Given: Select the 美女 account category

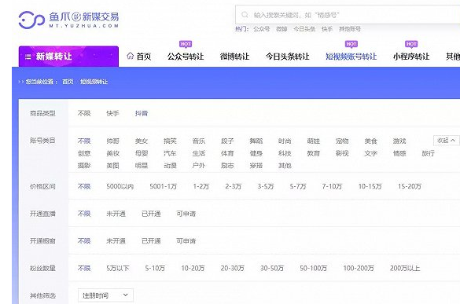Looking at the screenshot, I should 142,141.
